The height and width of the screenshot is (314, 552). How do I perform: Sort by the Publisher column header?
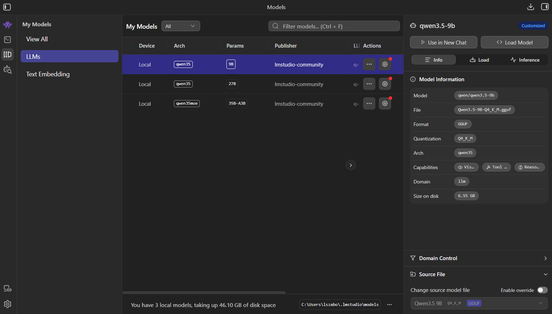click(285, 46)
